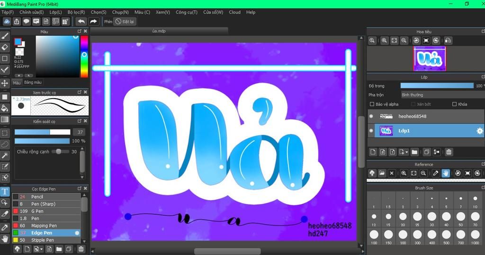The width and height of the screenshot is (485, 255).
Task: Zoom out on the Navigator panel
Action: pos(404,41)
